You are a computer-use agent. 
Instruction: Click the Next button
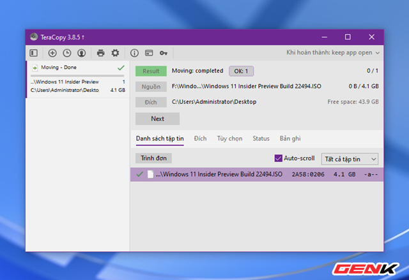click(158, 119)
